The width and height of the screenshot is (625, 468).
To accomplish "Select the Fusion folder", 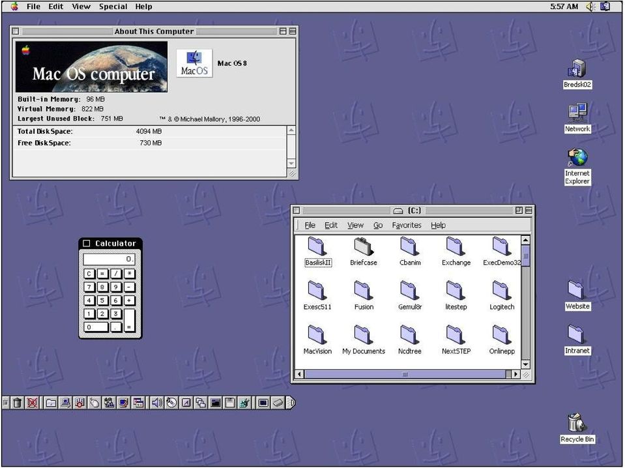I will pos(364,295).
